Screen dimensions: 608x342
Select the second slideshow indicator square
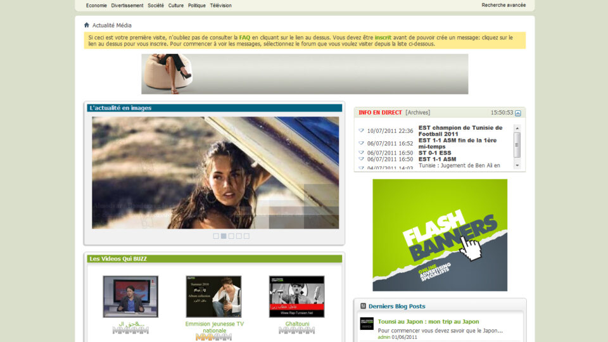pos(224,236)
